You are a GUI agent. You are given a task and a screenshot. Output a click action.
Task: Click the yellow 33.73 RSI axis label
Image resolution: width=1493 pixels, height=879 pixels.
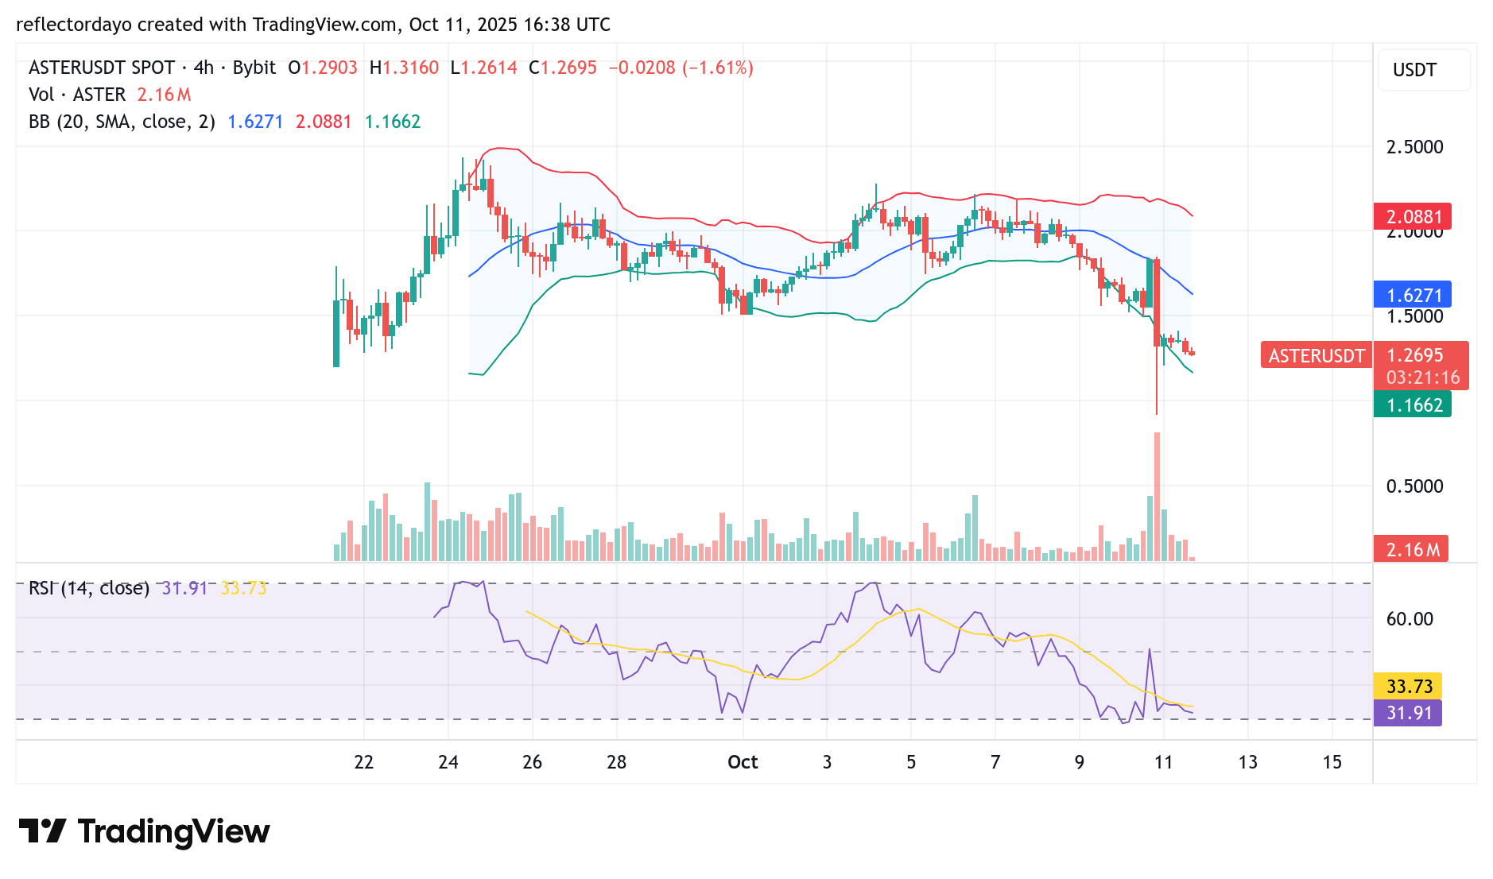coord(1408,686)
